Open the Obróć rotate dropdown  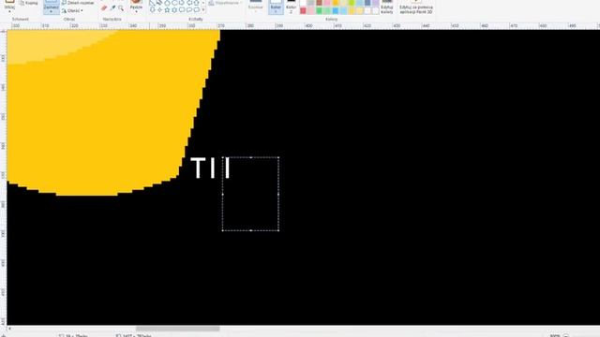[x=73, y=10]
